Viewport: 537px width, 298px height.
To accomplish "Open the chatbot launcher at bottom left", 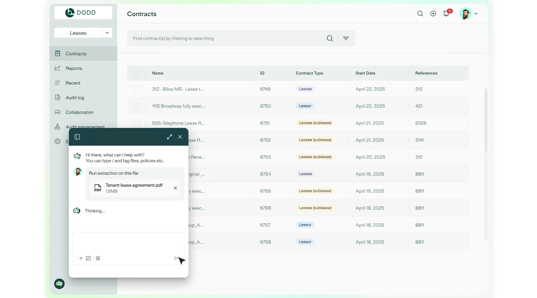I will pyautogui.click(x=59, y=284).
